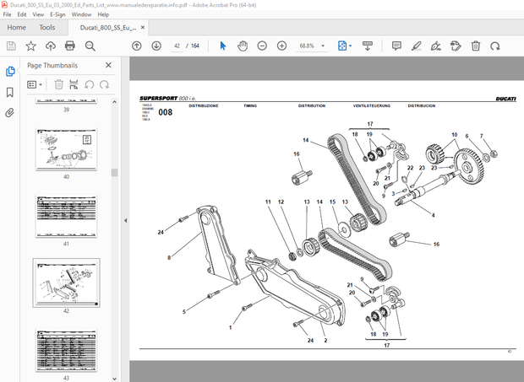Click the "Page Thumbnails" panel title

coord(52,66)
